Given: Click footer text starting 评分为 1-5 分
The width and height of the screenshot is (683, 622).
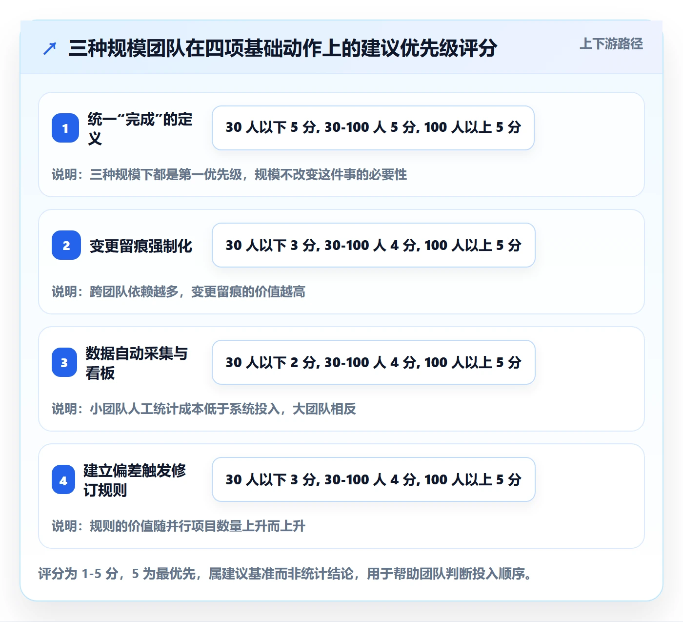Looking at the screenshot, I should click(285, 573).
